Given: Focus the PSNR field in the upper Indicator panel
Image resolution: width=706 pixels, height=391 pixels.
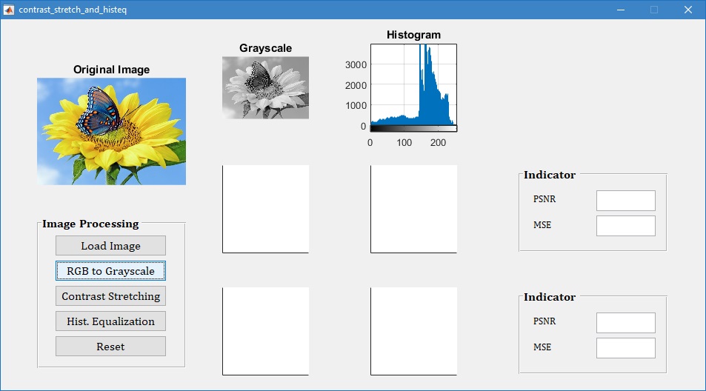Looking at the screenshot, I should pyautogui.click(x=625, y=201).
